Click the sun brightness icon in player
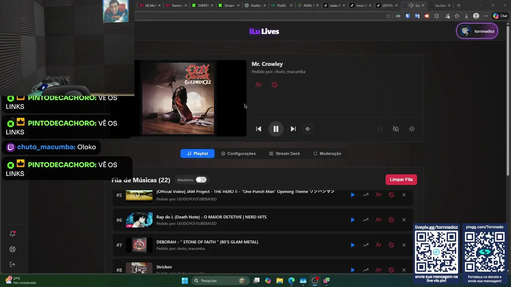511x287 pixels. coord(412,129)
